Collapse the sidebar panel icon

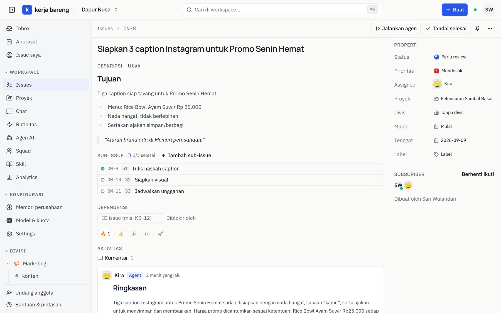coord(12,10)
